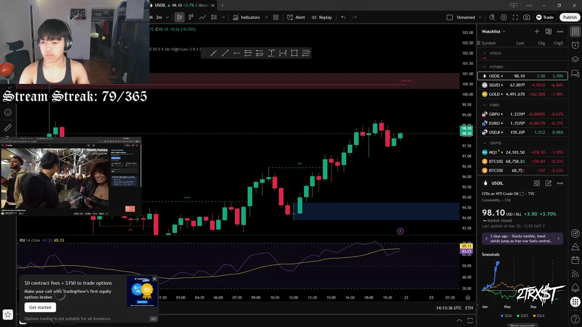
Task: Collapse the bottom panel chevron
Action: tap(459, 321)
